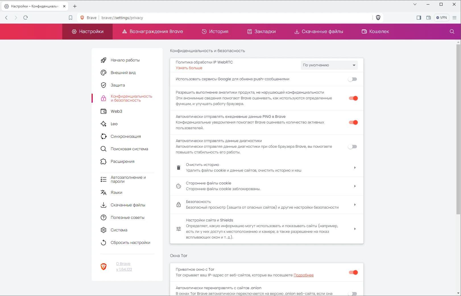461x296 pixels.
Task: Click the lock icon beside Безопасность row
Action: (179, 205)
